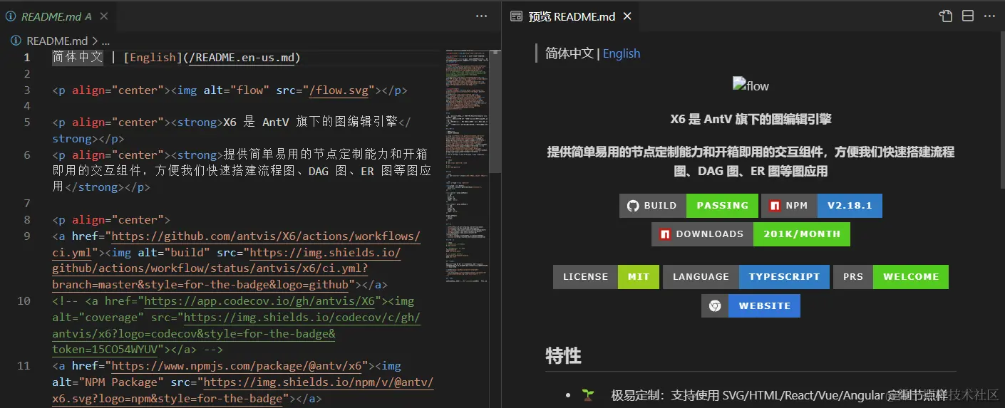Click the app.codecov.io/gh/antvis/X6 URL on line 10
Screen dimensions: 1005x408
[x=259, y=301]
